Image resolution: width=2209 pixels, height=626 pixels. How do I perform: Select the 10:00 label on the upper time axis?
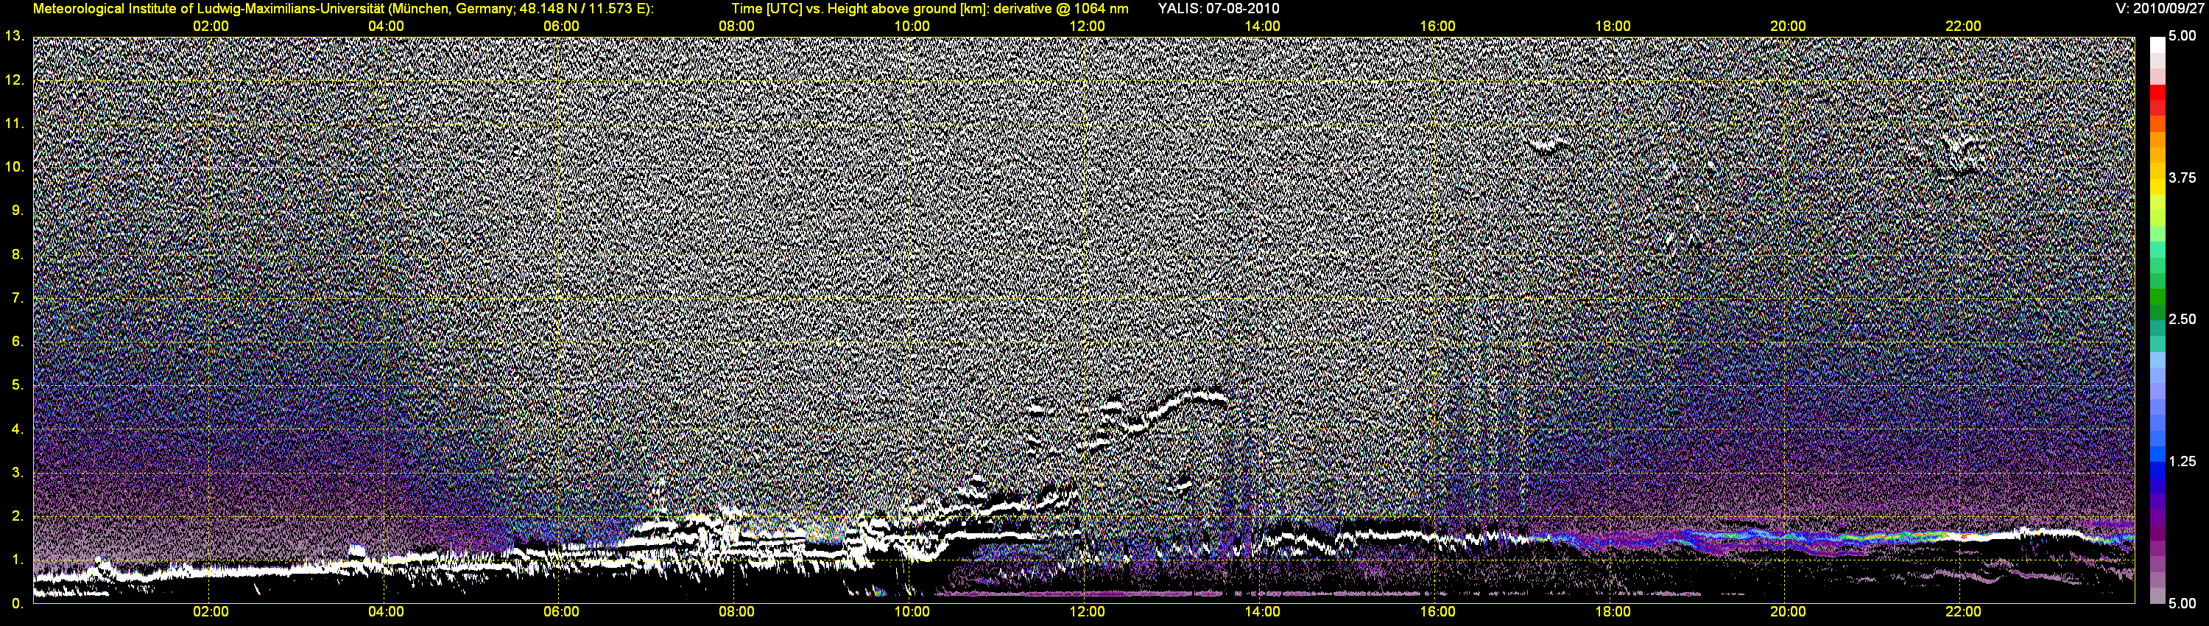(x=912, y=27)
